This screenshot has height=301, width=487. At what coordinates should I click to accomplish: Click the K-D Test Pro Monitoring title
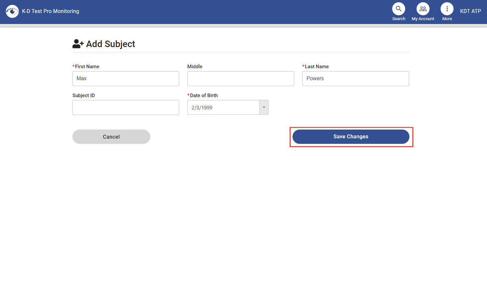(x=50, y=11)
